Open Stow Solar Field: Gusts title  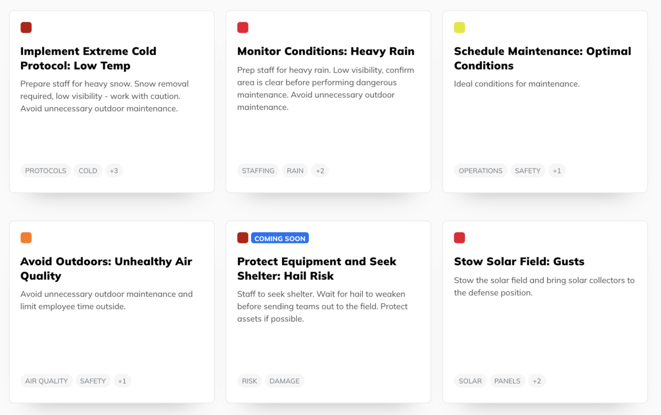coord(519,261)
